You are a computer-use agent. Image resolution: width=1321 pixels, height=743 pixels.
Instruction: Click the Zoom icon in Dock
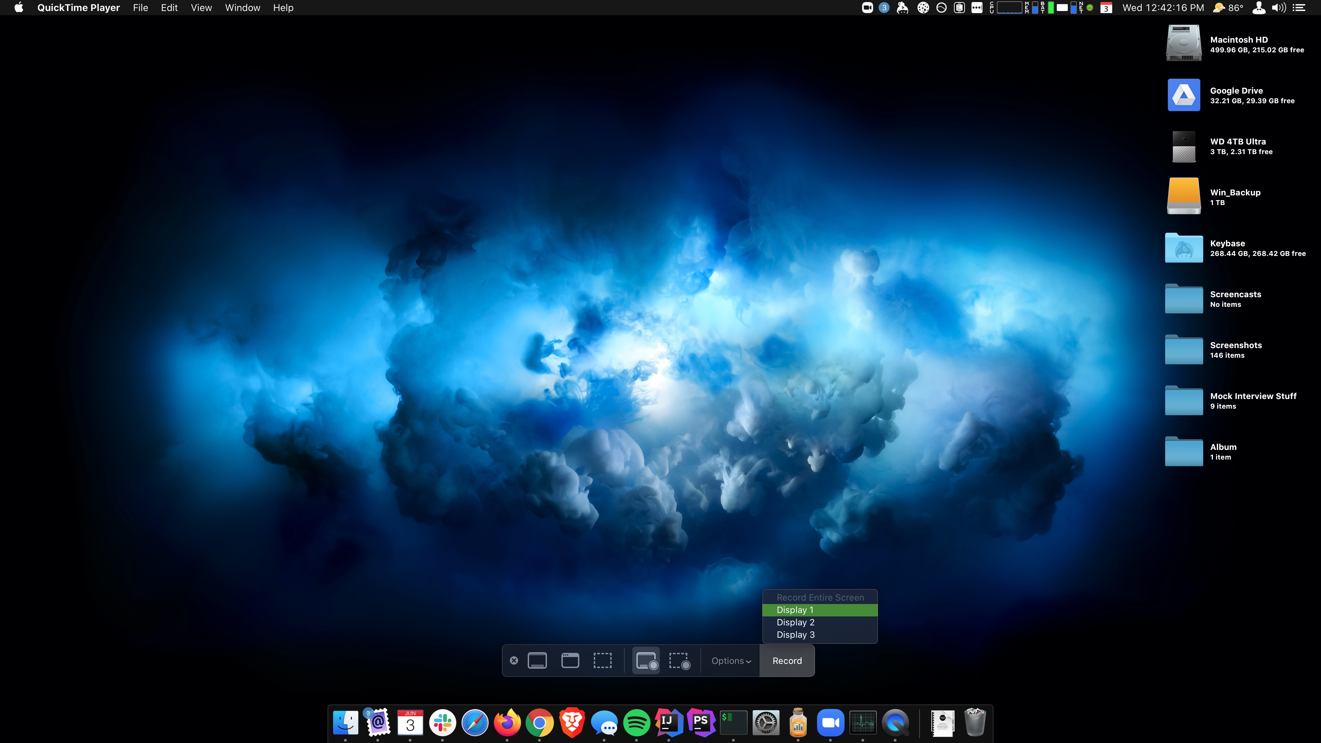click(x=830, y=722)
